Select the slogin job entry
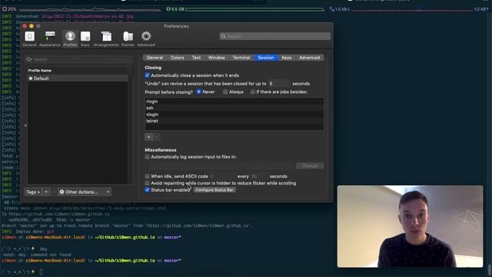This screenshot has height=277, width=492. [234, 115]
